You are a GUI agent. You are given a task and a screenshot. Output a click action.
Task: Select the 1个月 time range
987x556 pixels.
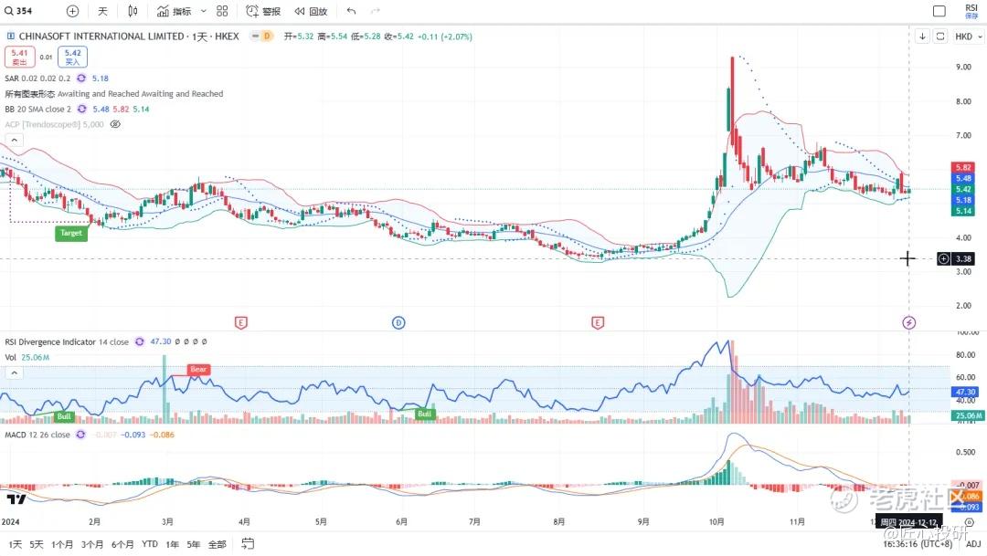pos(62,544)
